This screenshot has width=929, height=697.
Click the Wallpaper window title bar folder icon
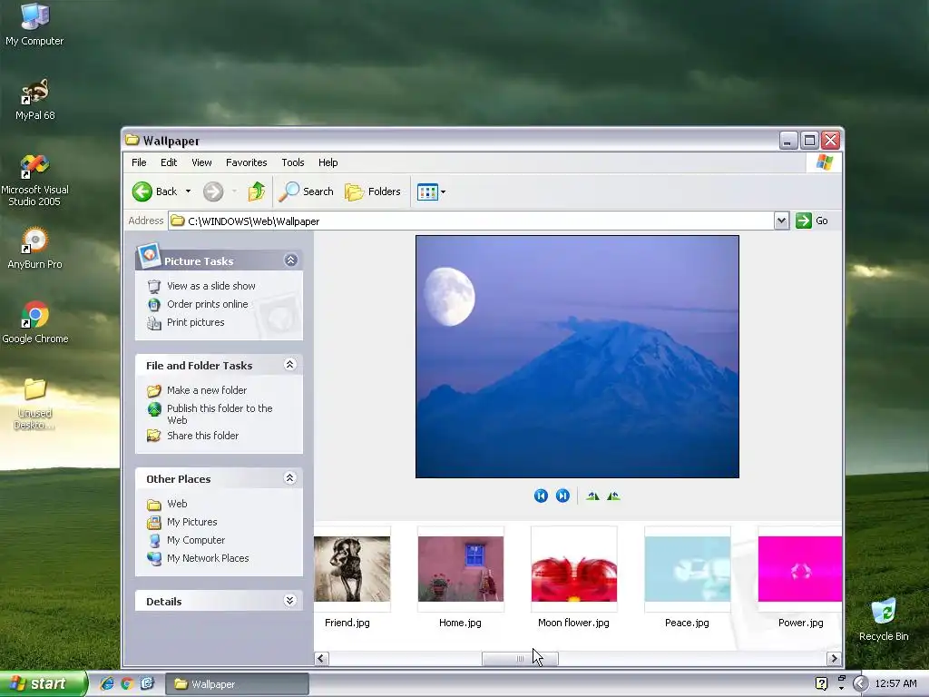tap(132, 140)
